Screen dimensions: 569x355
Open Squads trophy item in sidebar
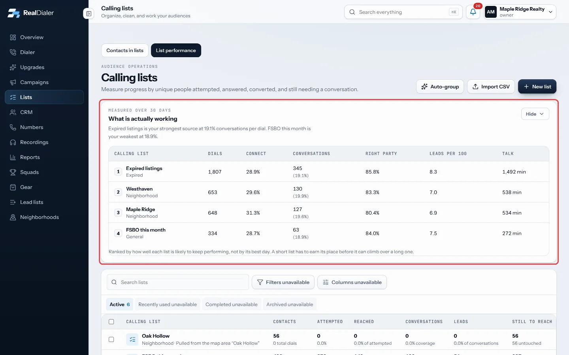tap(44, 172)
